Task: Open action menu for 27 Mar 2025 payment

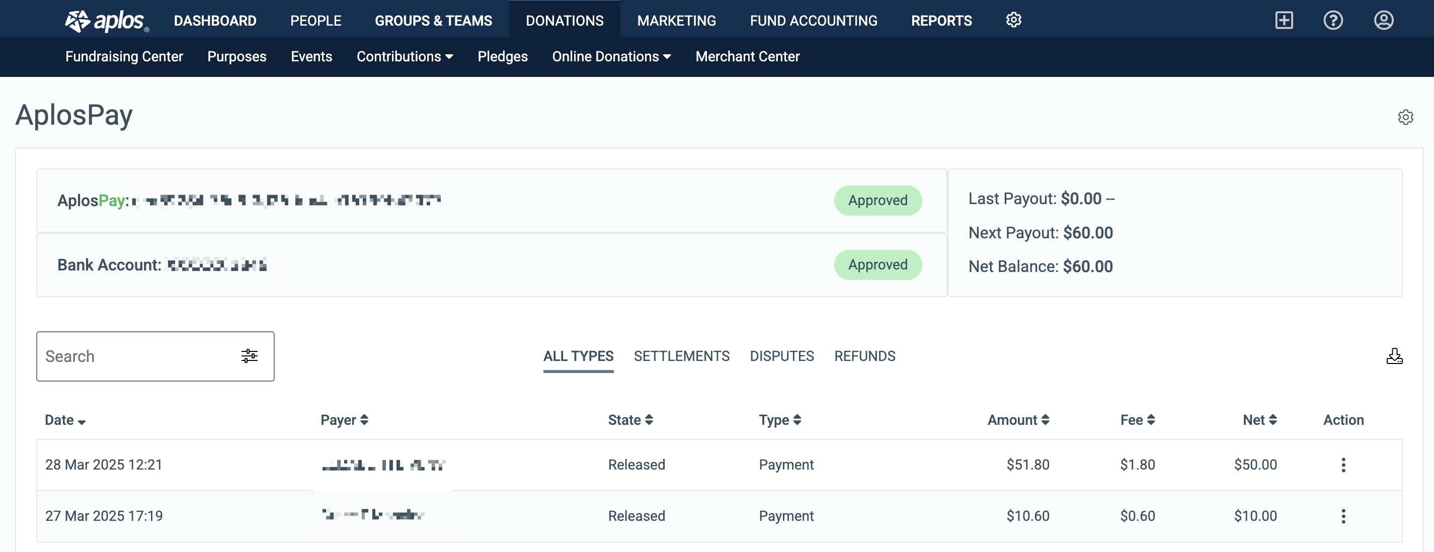Action: point(1343,516)
